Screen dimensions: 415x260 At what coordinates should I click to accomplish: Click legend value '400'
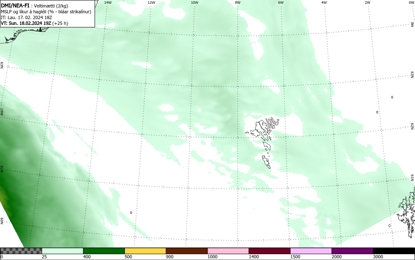coord(87,257)
